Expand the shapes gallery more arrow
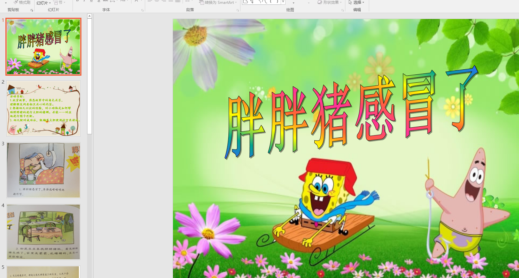 pyautogui.click(x=283, y=2)
